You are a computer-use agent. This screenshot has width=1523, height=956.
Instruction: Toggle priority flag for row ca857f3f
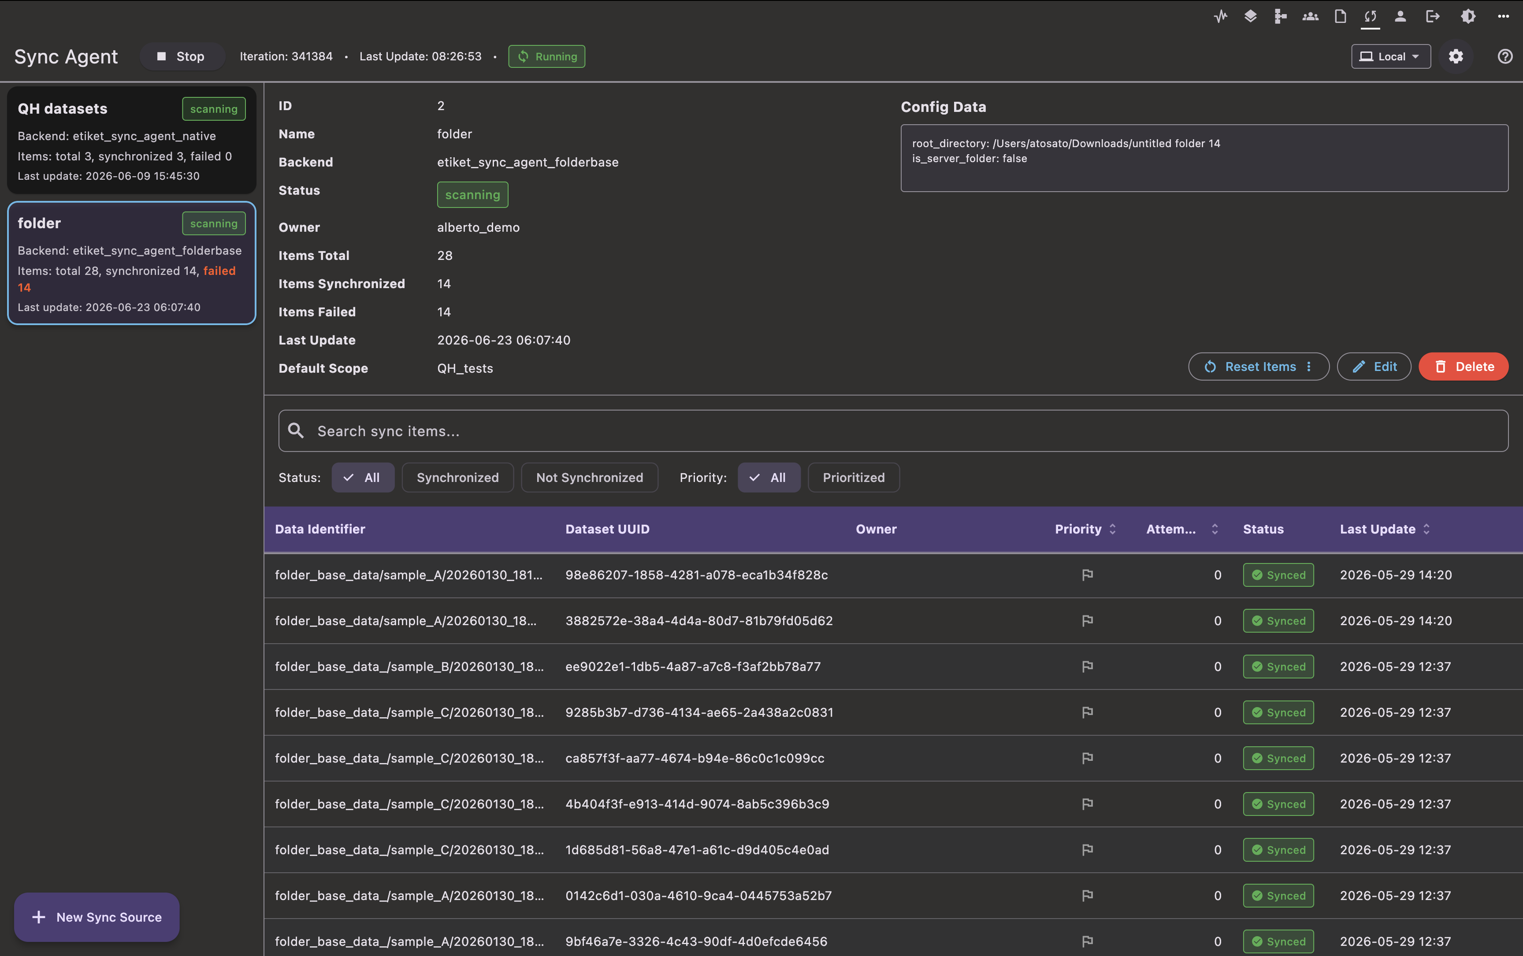[1087, 758]
